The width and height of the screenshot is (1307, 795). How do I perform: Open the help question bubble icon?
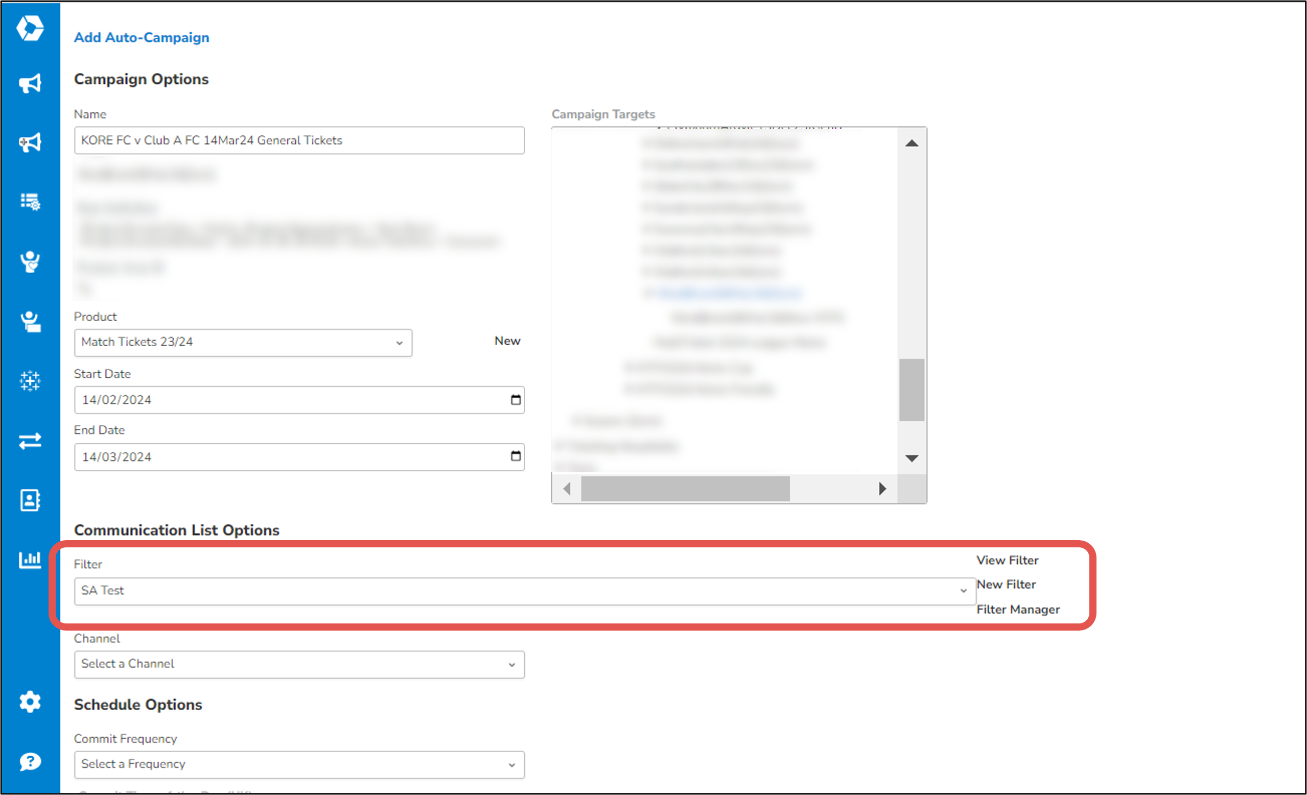pyautogui.click(x=30, y=762)
